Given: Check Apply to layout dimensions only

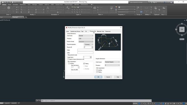Looking at the screenshot, I should coord(68,59).
